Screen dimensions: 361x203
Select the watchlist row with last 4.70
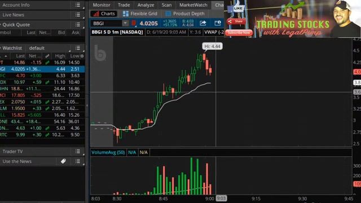pos(42,76)
